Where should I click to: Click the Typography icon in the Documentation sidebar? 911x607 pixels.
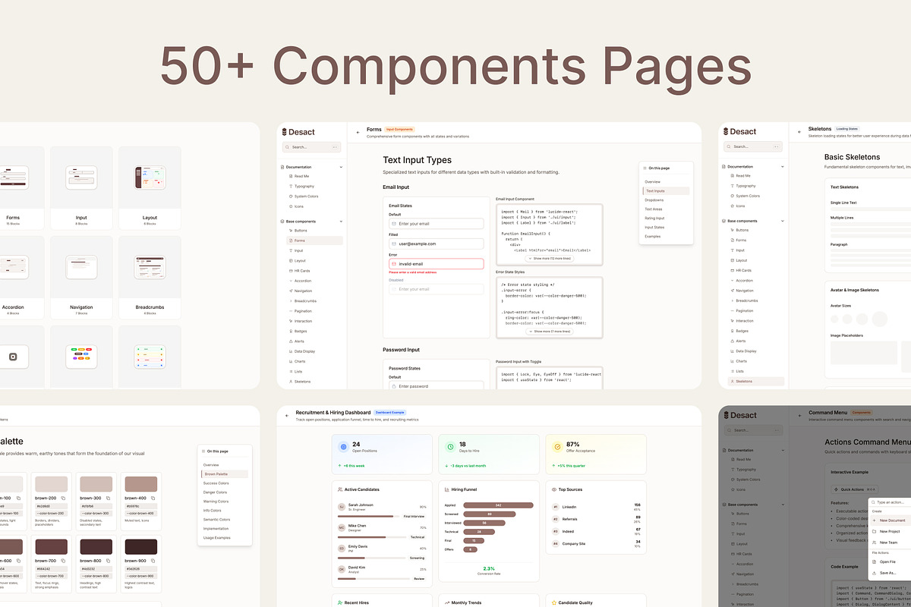tap(290, 186)
